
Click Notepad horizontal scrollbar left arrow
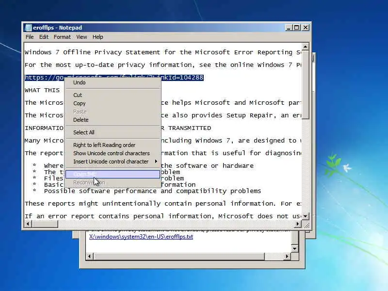[x=28, y=224]
